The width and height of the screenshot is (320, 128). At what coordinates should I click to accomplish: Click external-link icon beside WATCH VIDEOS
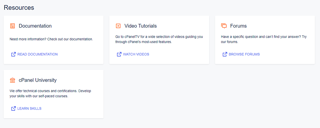coord(119,54)
